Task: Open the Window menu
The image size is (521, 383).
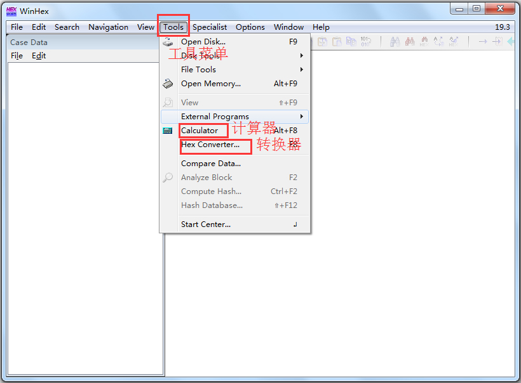Action: [288, 27]
